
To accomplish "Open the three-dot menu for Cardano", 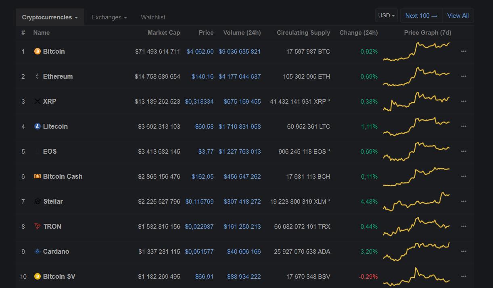I will [464, 251].
